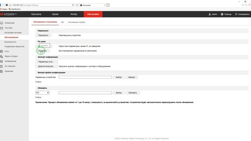Viewport: 251px width, 141px height.
Task: Click the Локальный monitor icon in sidebar
Action: (2, 23)
